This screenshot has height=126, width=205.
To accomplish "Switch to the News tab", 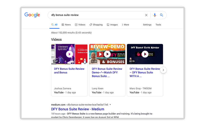I will tap(66, 25).
